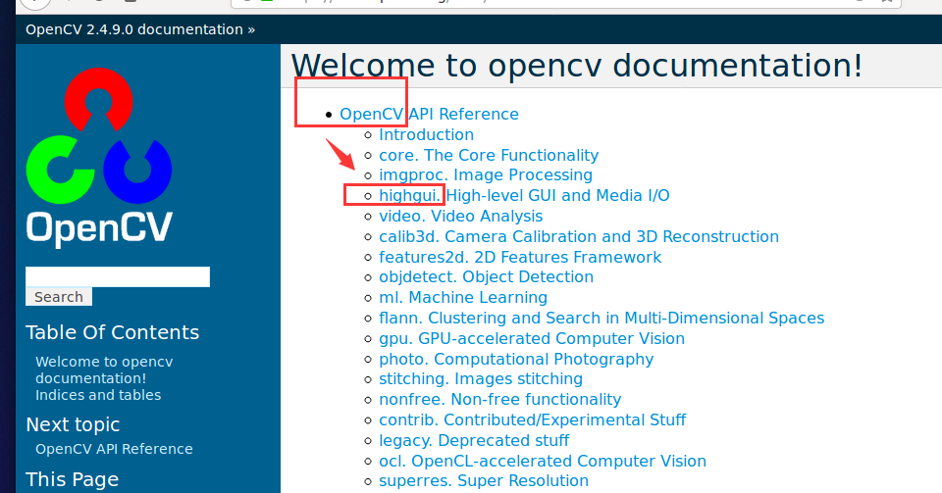This screenshot has width=942, height=493.
Task: Open superres. Super Resolution link
Action: (x=484, y=481)
